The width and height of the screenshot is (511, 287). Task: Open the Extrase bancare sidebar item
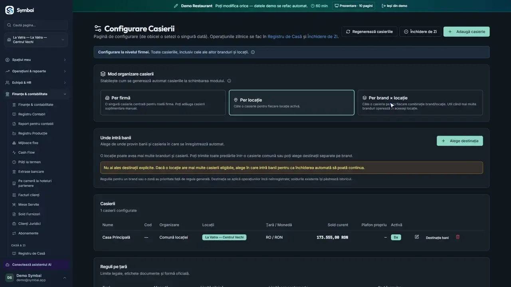click(x=31, y=171)
